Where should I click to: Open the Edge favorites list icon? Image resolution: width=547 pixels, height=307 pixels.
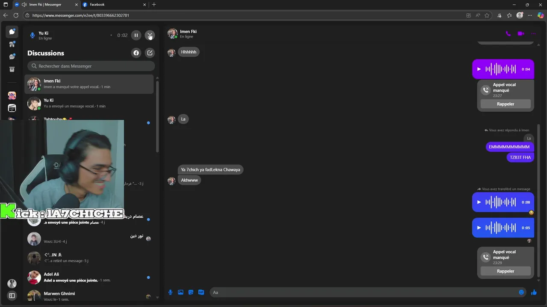pyautogui.click(x=509, y=15)
